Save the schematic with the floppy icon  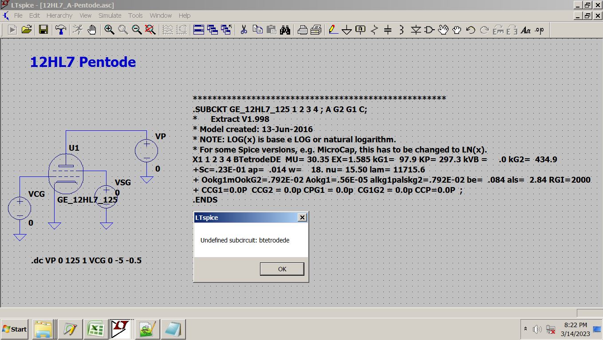(x=43, y=30)
